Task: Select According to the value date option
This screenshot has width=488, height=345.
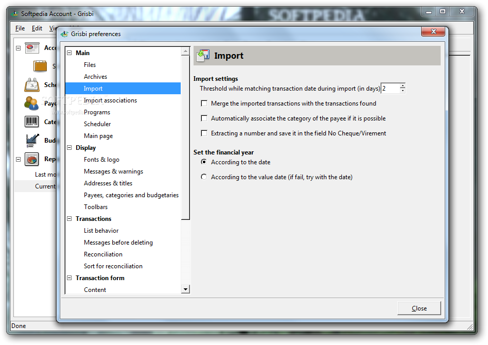Action: coord(204,177)
